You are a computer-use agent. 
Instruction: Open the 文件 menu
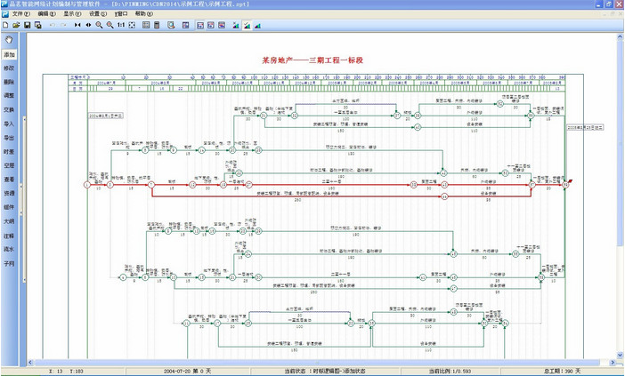point(20,14)
